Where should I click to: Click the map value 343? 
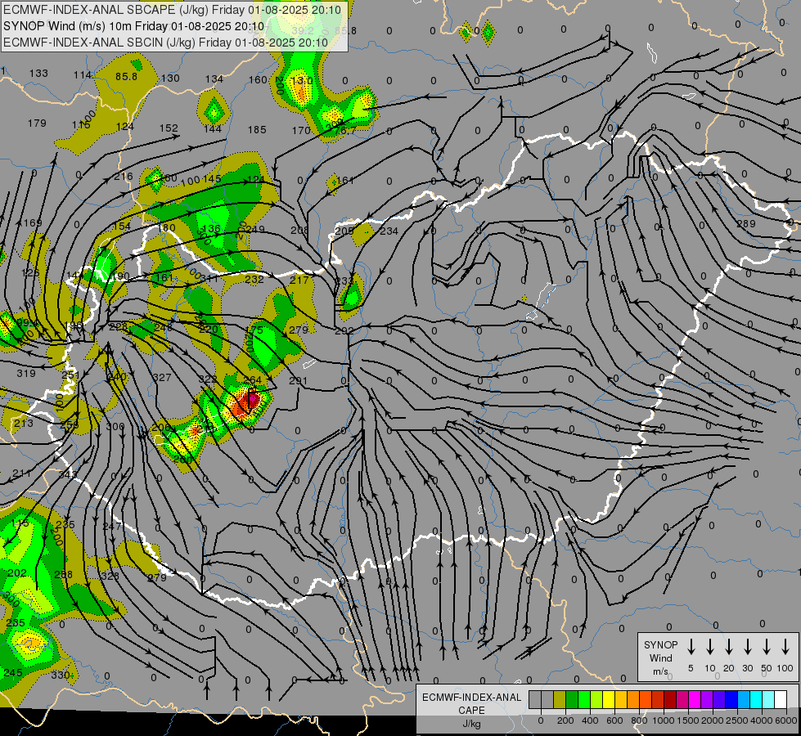pyautogui.click(x=67, y=474)
